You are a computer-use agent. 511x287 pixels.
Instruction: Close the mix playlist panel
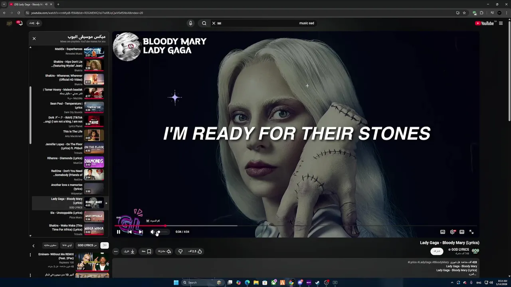(x=34, y=39)
